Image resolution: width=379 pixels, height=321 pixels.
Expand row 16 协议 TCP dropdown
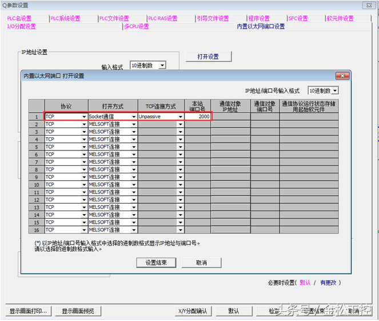[x=84, y=230]
